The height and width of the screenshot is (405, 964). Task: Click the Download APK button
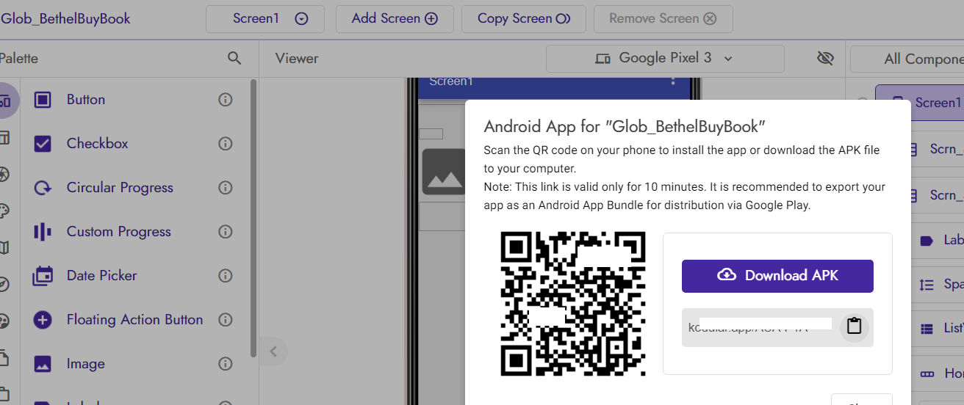click(777, 276)
